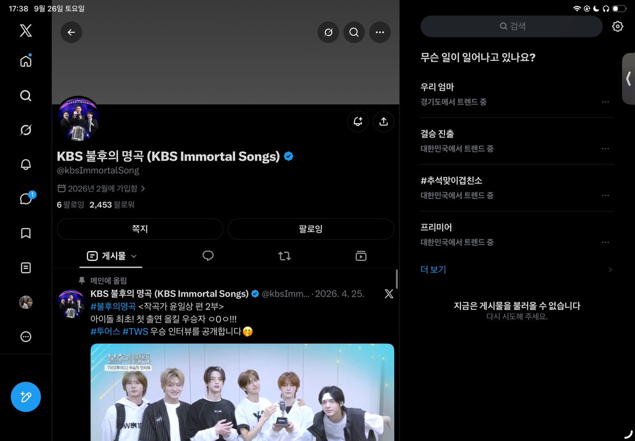The image size is (635, 441).
Task: Open options for 결승 진출 trend
Action: coord(605,149)
